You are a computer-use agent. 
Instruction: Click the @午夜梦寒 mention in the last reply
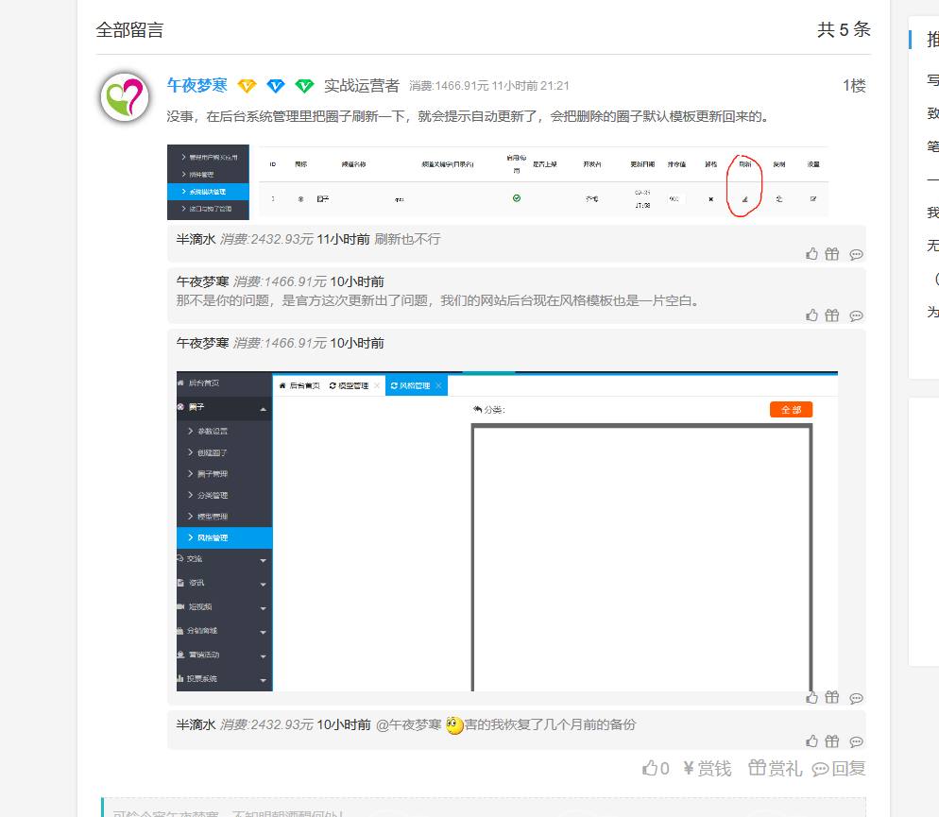408,724
